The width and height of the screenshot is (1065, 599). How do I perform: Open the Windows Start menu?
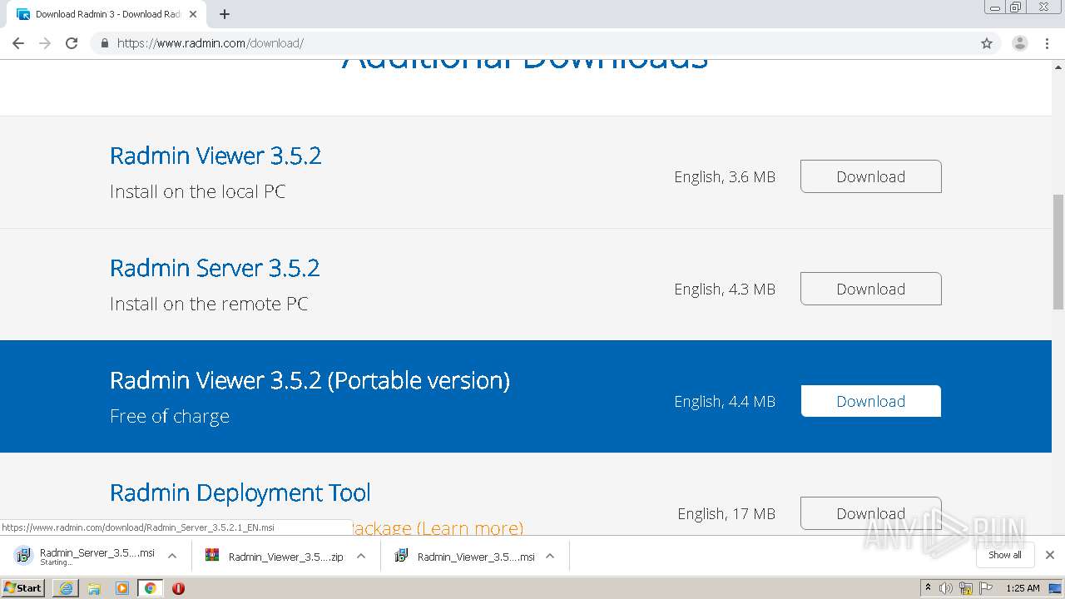(23, 588)
